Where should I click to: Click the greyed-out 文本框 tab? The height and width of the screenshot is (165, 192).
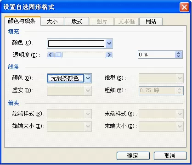127,21
